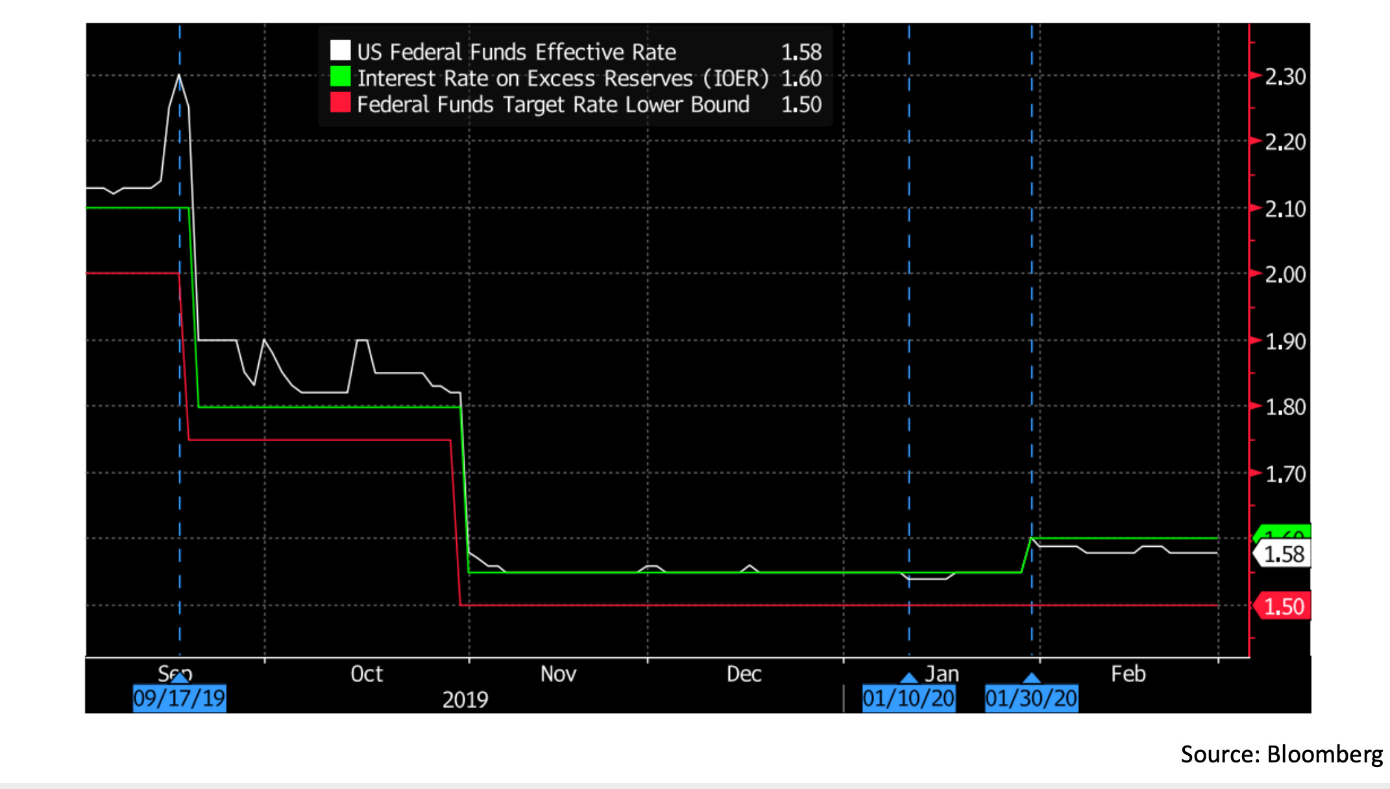
Task: Click the green IOER legend swatch
Action: pos(340,77)
